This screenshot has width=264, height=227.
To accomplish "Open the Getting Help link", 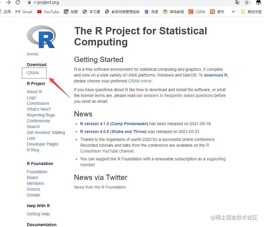I will tap(38, 214).
